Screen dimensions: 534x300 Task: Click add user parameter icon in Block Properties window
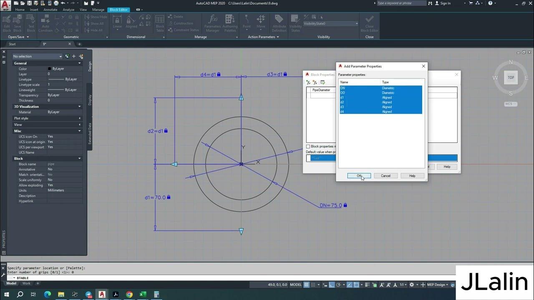click(315, 82)
